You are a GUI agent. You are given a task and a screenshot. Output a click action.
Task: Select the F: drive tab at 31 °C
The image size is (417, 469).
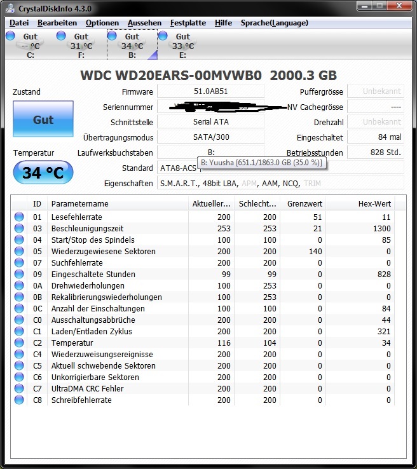pyautogui.click(x=81, y=45)
